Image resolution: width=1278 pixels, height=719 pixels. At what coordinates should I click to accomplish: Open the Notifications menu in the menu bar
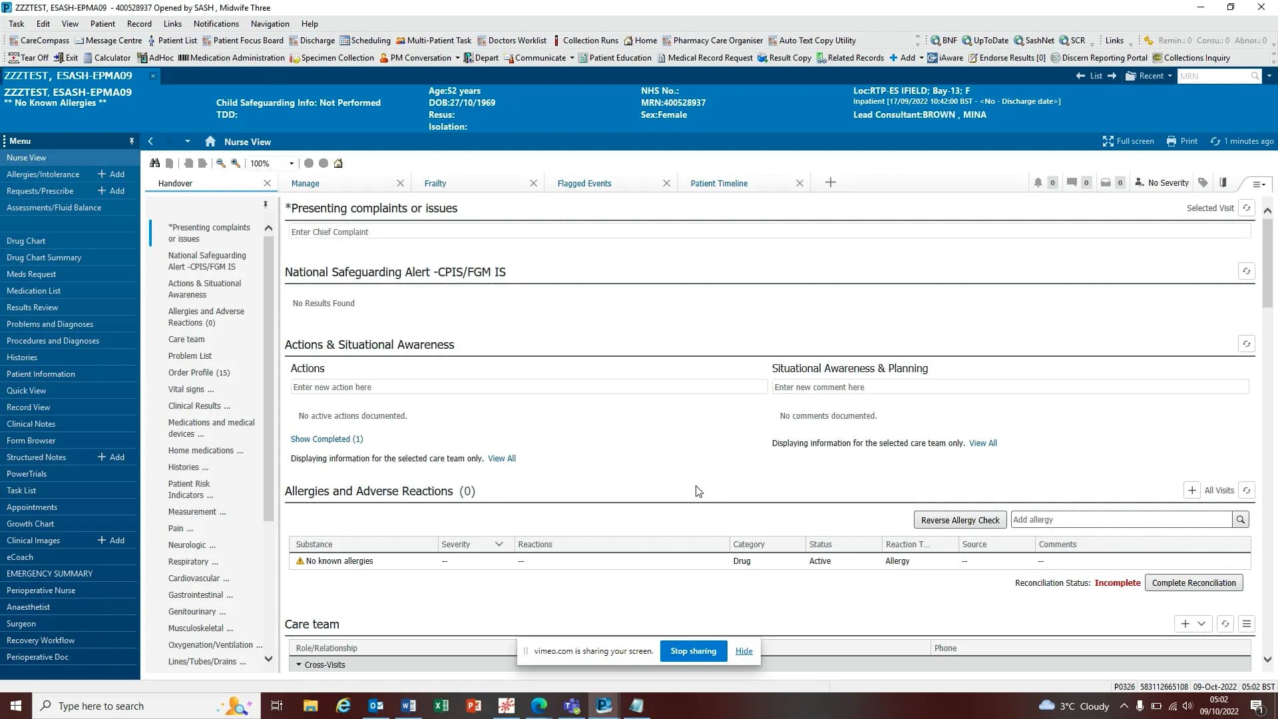(216, 23)
